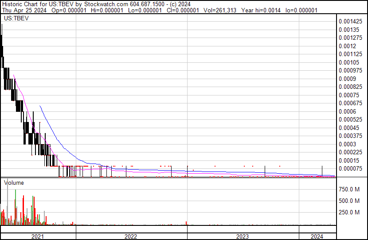This screenshot has height=240, width=368.
Task: Select the 2021 year label on timeline
Action: (38, 236)
